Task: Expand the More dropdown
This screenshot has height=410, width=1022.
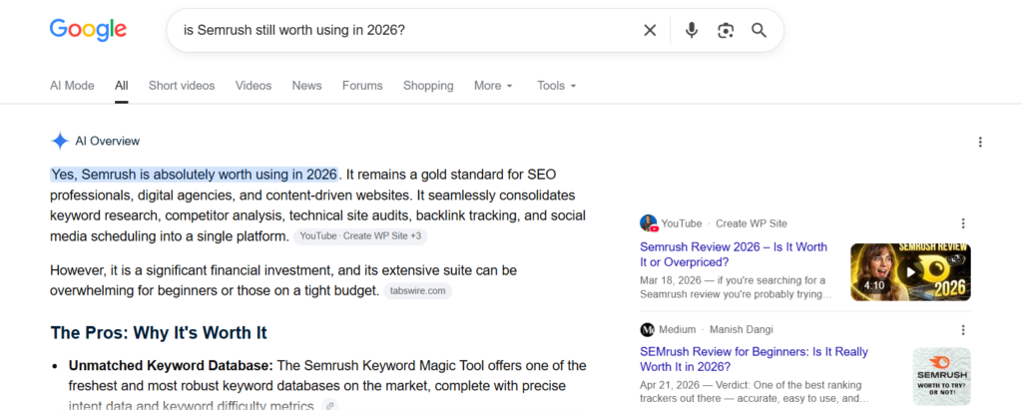Action: pyautogui.click(x=493, y=86)
